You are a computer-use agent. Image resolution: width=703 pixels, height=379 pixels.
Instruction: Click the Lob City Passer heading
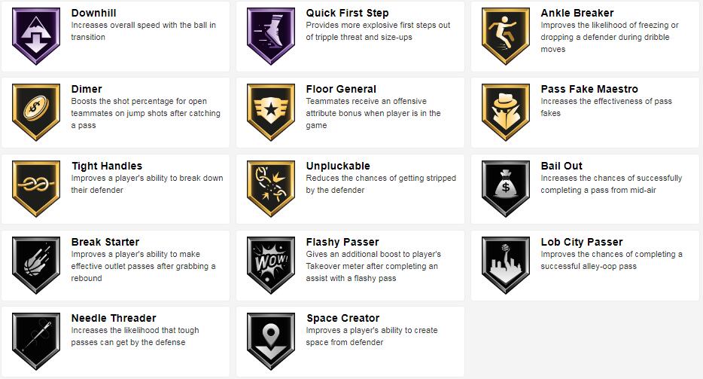coord(582,242)
